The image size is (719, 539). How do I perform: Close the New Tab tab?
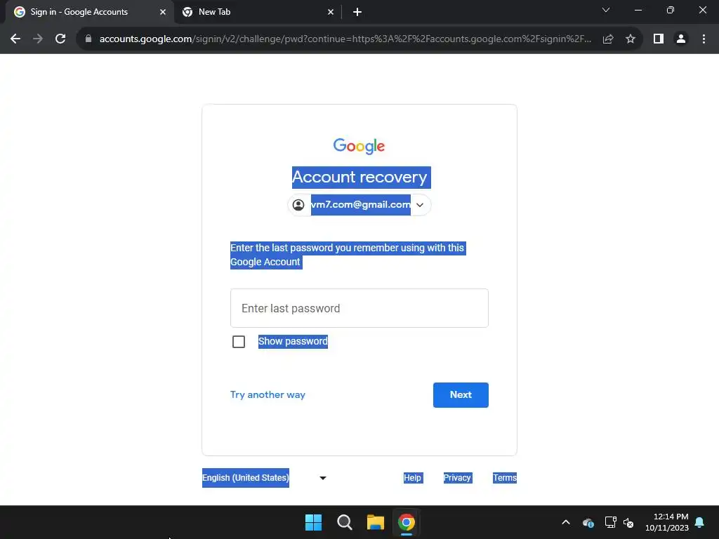[x=331, y=13]
